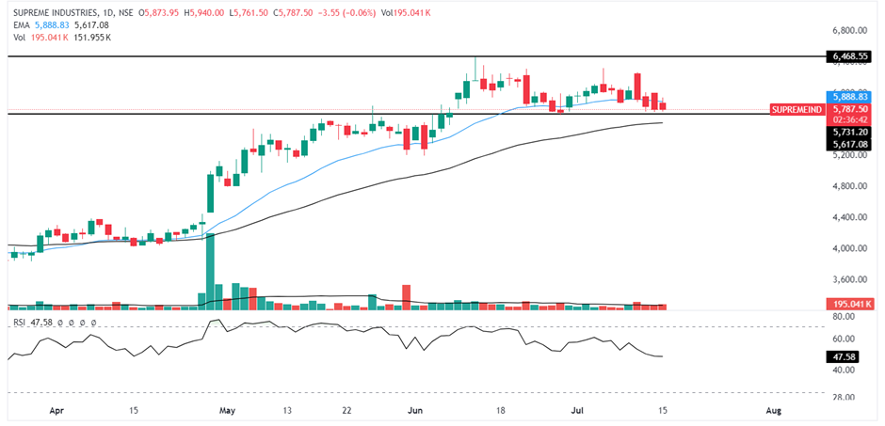
Task: Select the black 5,731.20 support price label
Action: click(849, 133)
